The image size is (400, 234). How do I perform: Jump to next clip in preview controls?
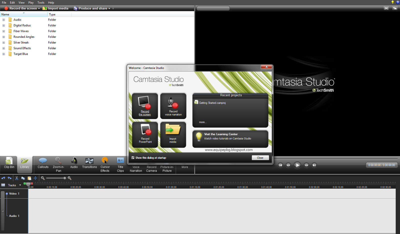point(314,165)
